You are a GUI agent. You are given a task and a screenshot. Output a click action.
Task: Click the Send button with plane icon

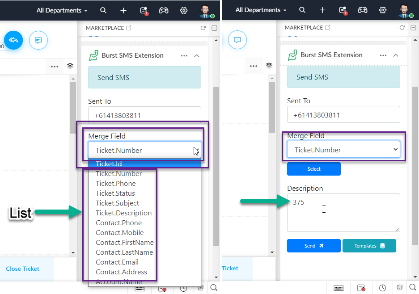pos(314,246)
